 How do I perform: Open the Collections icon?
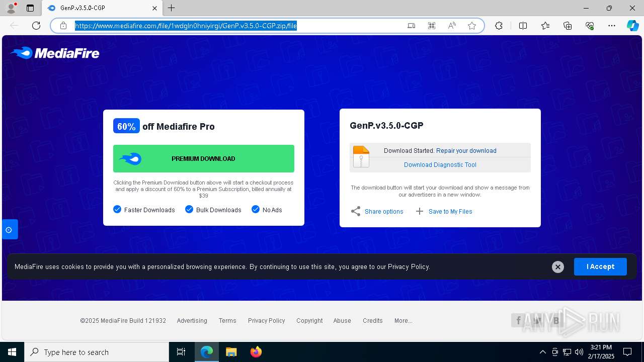pos(568,26)
